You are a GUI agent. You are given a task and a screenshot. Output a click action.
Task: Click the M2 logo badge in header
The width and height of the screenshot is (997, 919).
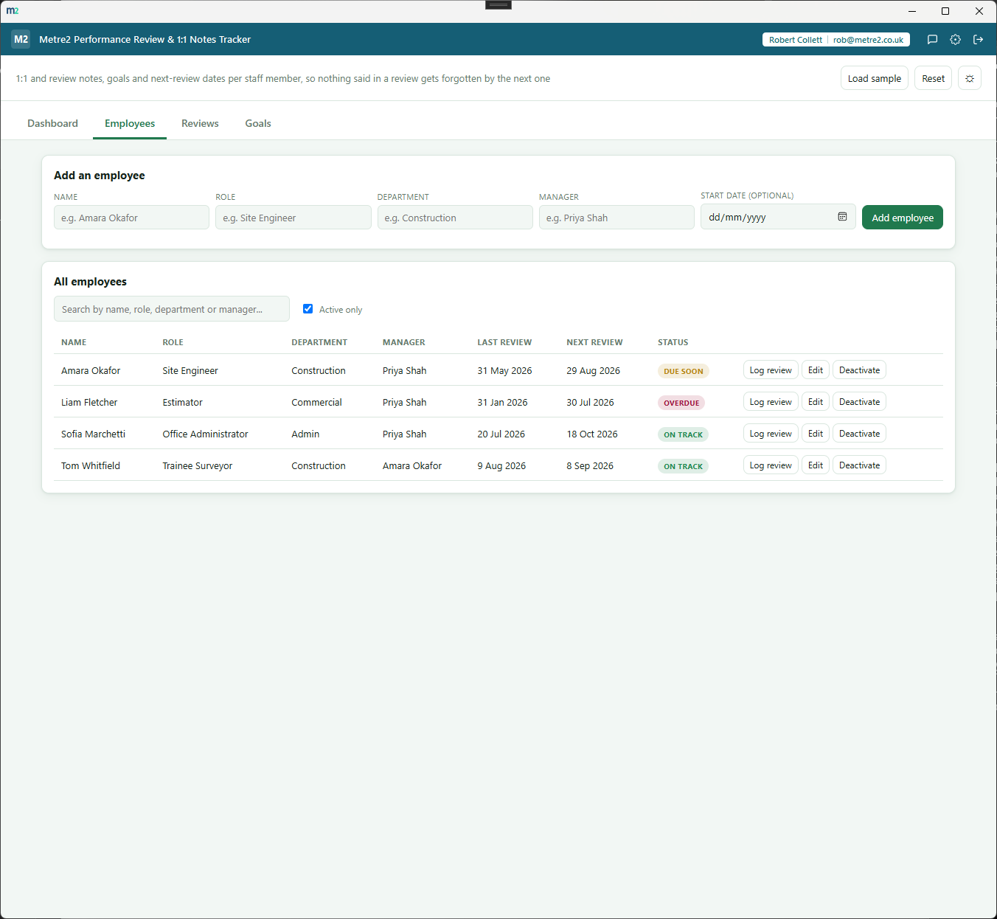click(21, 39)
